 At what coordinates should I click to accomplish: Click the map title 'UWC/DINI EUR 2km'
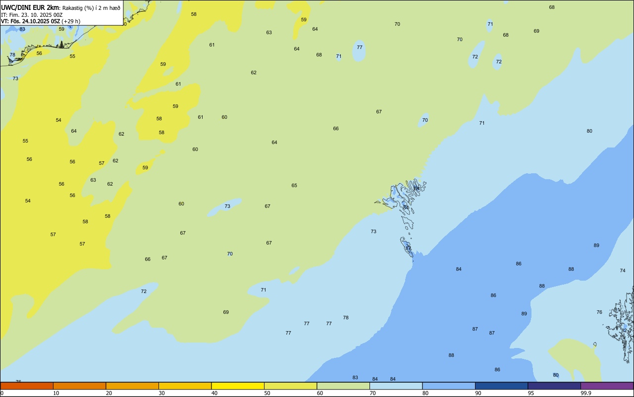pos(30,7)
